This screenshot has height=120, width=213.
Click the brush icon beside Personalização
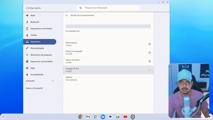click(27, 48)
